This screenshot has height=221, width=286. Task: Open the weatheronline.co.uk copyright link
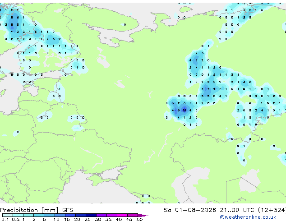[248, 217]
